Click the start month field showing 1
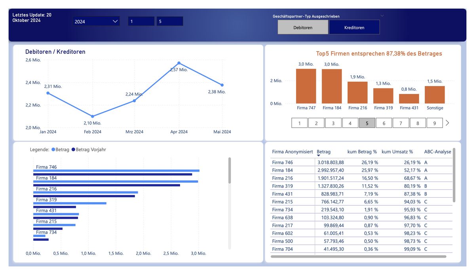The height and width of the screenshot is (275, 475). (141, 21)
